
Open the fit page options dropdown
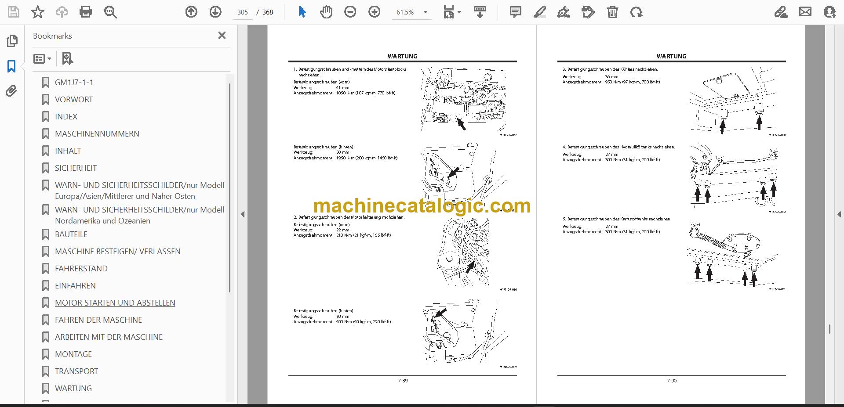tap(452, 12)
